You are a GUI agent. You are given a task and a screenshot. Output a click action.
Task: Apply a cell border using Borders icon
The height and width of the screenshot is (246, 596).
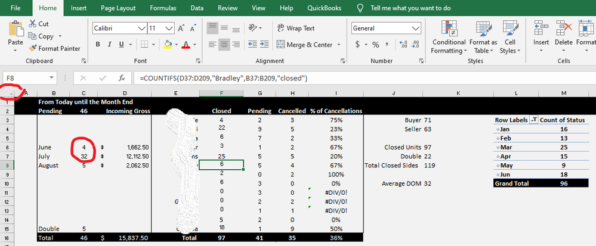(x=144, y=45)
